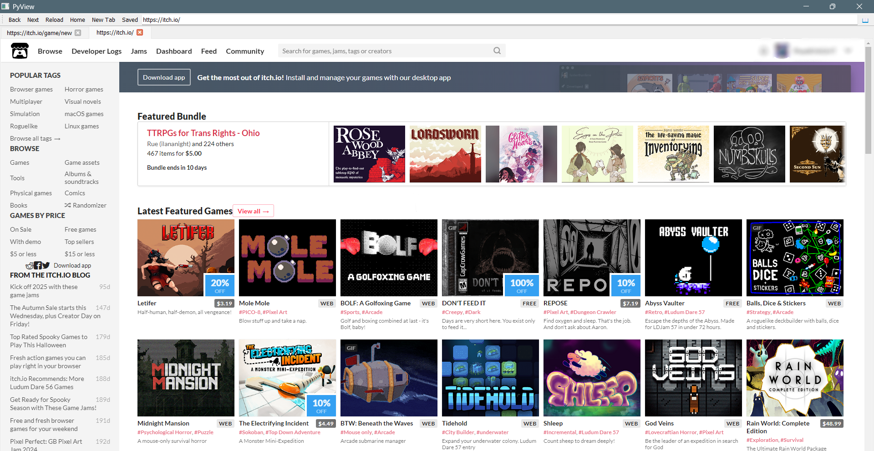Open the Tidehold game thumbnail
This screenshot has width=874, height=451.
[490, 378]
